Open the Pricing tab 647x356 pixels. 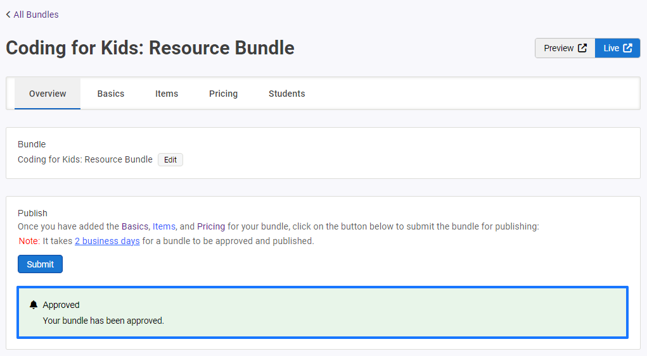pos(223,94)
